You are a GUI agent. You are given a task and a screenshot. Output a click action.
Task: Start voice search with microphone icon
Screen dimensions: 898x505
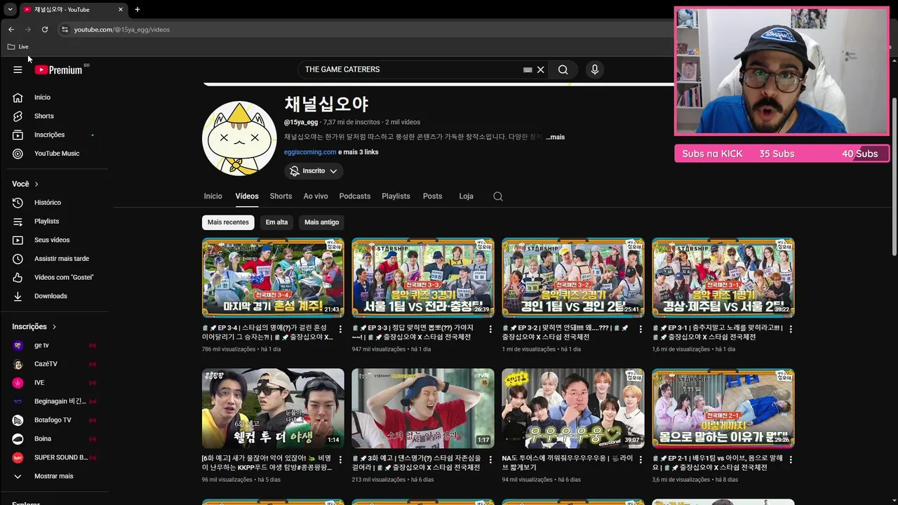coord(595,69)
